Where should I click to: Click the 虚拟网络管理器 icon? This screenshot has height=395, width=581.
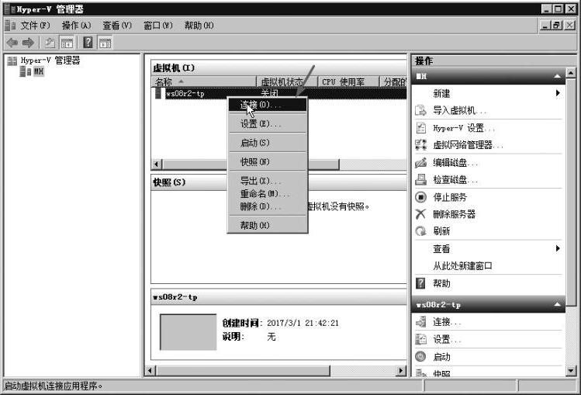420,145
